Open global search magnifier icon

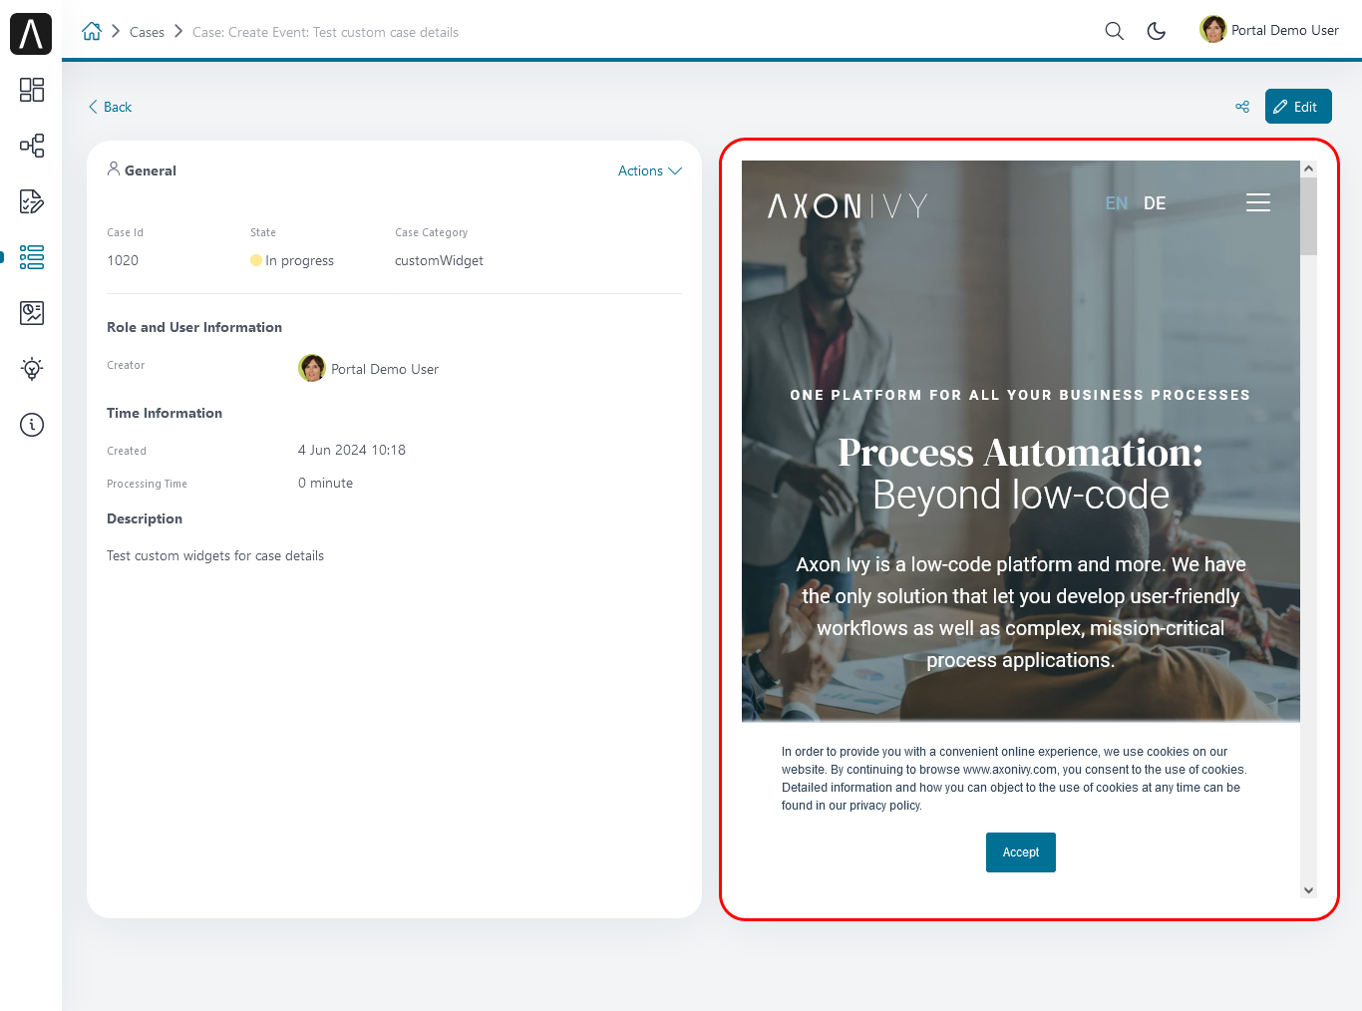tap(1115, 31)
